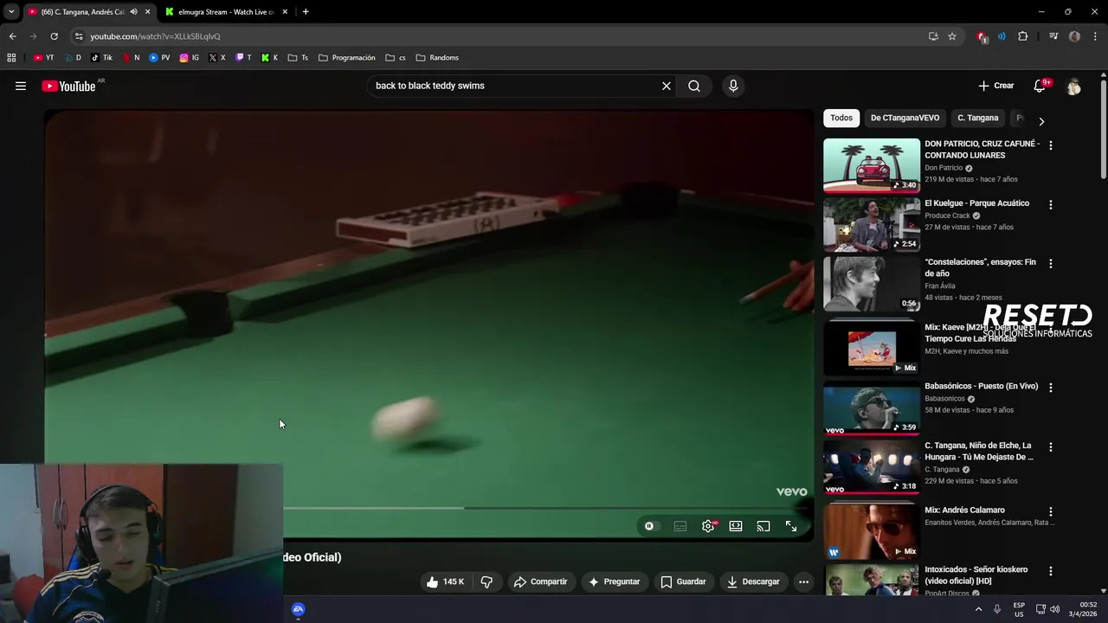Dislike the video
The height and width of the screenshot is (623, 1108).
[x=486, y=581]
